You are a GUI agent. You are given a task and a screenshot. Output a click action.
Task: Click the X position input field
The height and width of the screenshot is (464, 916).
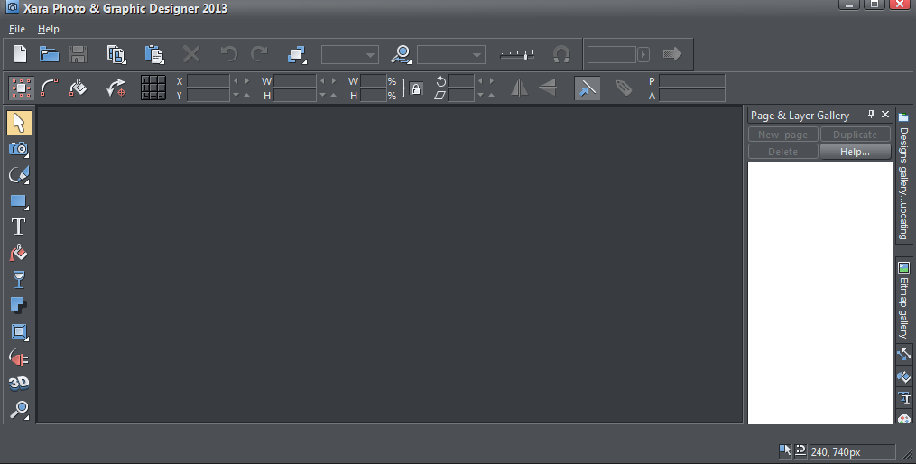coord(208,80)
